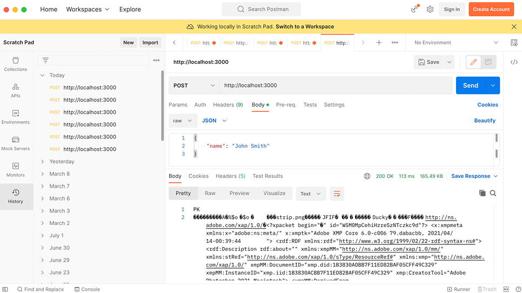The width and height of the screenshot is (522, 293).
Task: Click the Sign In button
Action: (x=452, y=9)
